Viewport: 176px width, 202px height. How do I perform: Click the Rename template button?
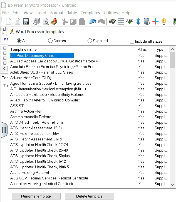[x=36, y=196]
